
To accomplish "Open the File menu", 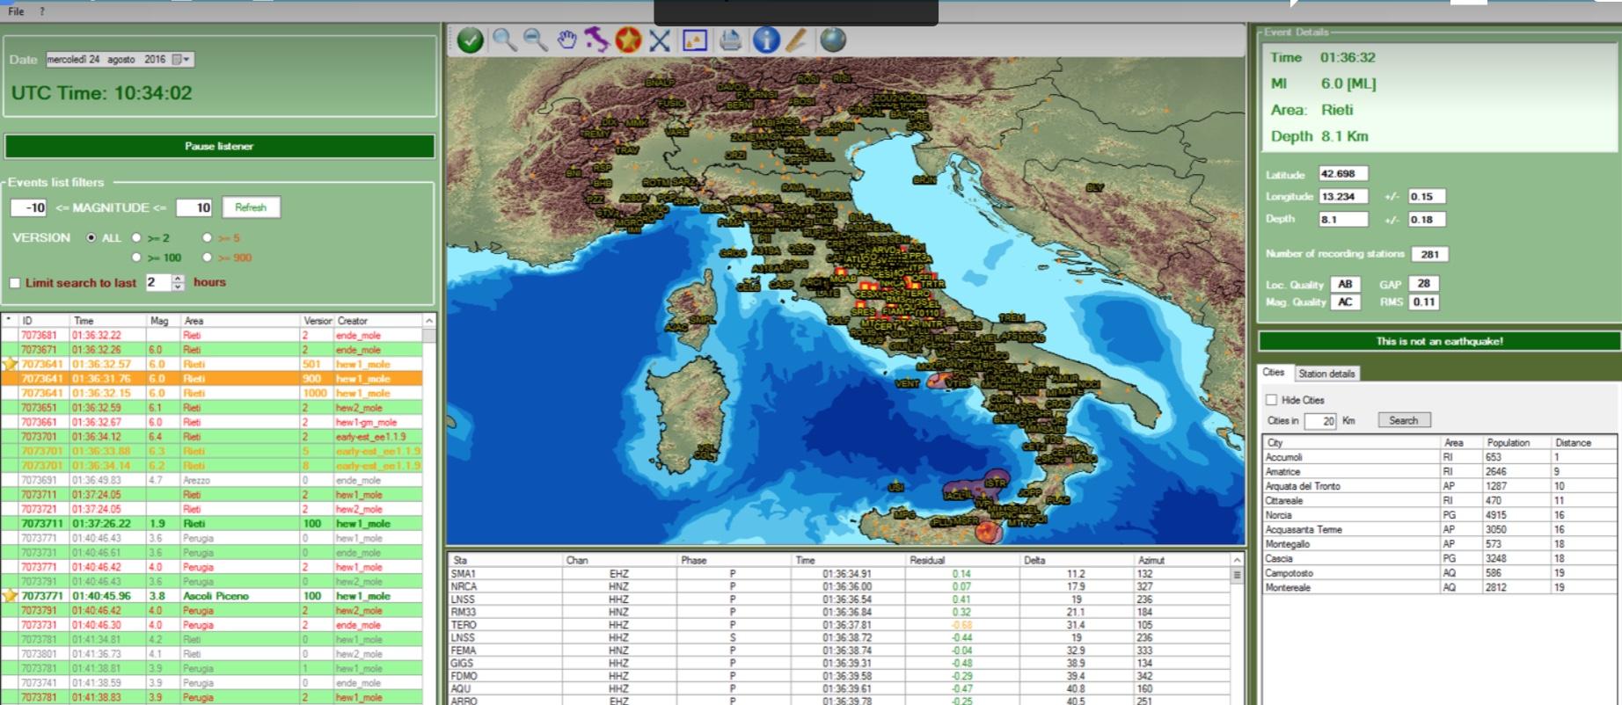I will [x=16, y=11].
